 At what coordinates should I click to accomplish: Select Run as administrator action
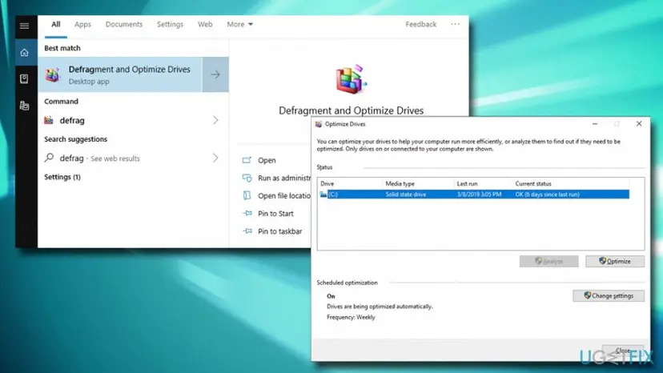(x=284, y=178)
